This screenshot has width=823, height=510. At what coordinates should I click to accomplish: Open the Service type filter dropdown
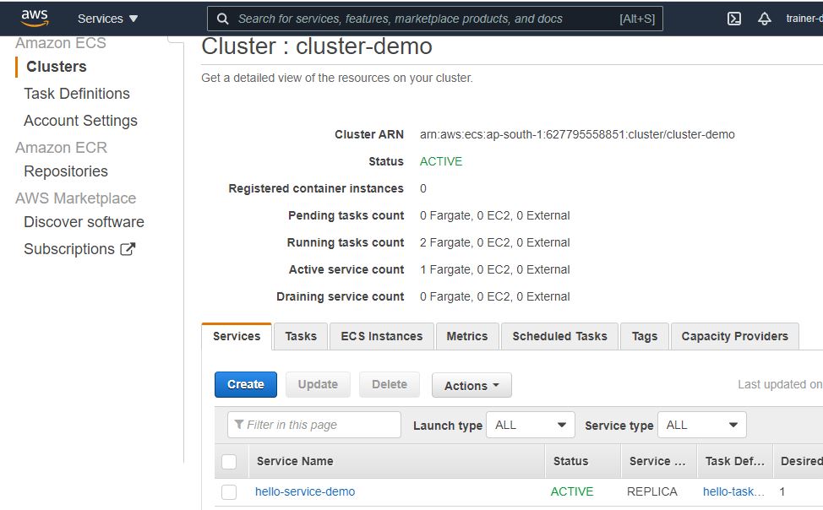pyautogui.click(x=702, y=425)
